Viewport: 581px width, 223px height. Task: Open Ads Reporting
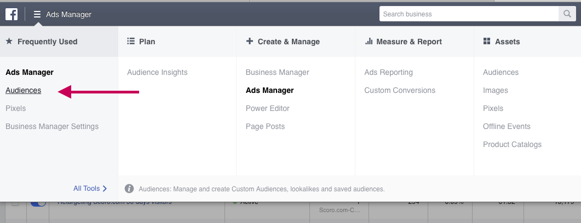pyautogui.click(x=388, y=73)
